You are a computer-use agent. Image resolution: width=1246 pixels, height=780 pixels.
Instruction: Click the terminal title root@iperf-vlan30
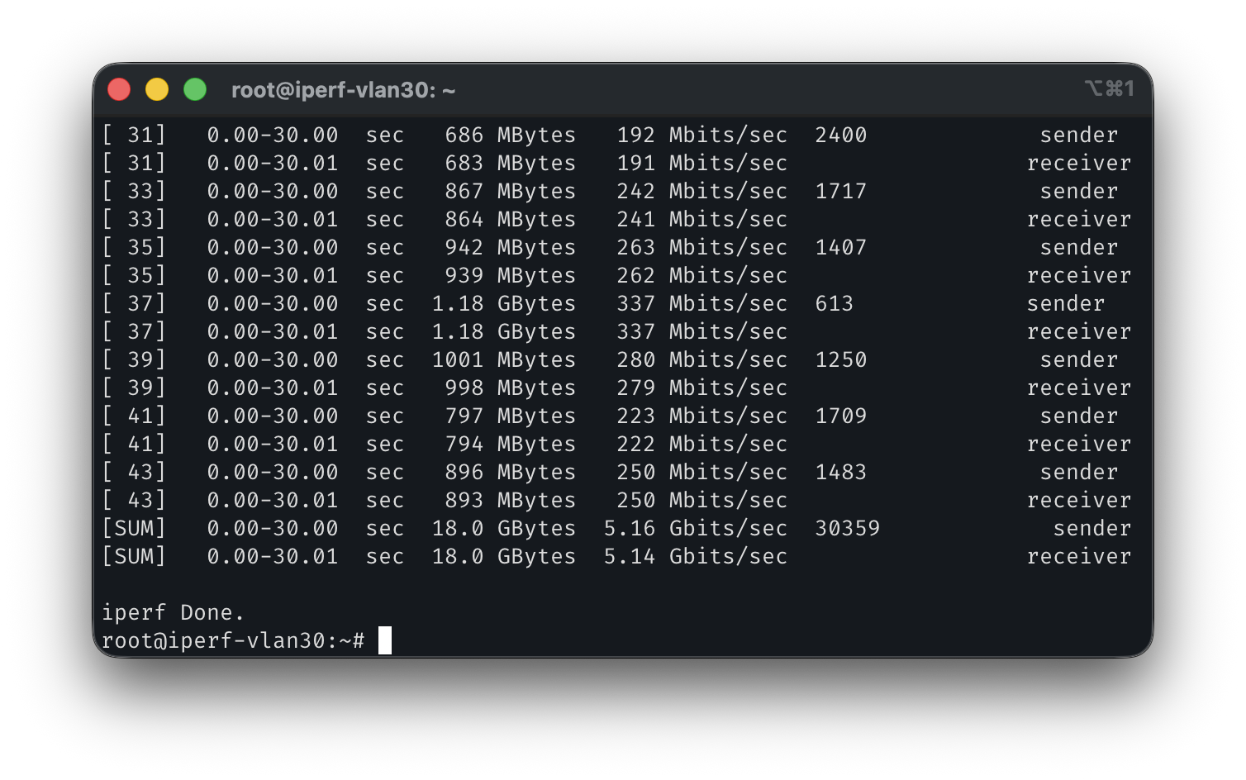[343, 90]
